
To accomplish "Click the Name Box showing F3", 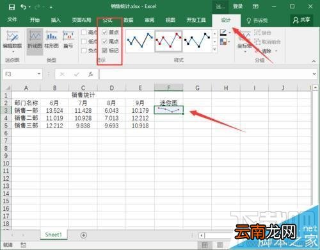I will [20, 74].
